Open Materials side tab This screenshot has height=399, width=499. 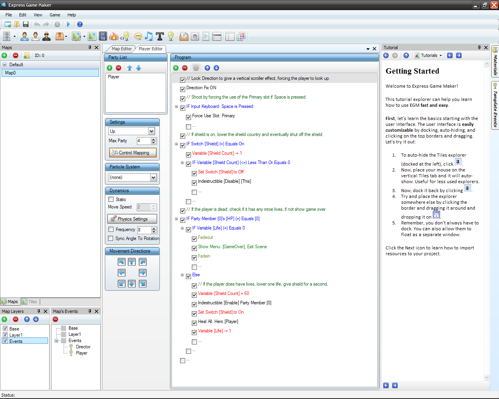(495, 62)
